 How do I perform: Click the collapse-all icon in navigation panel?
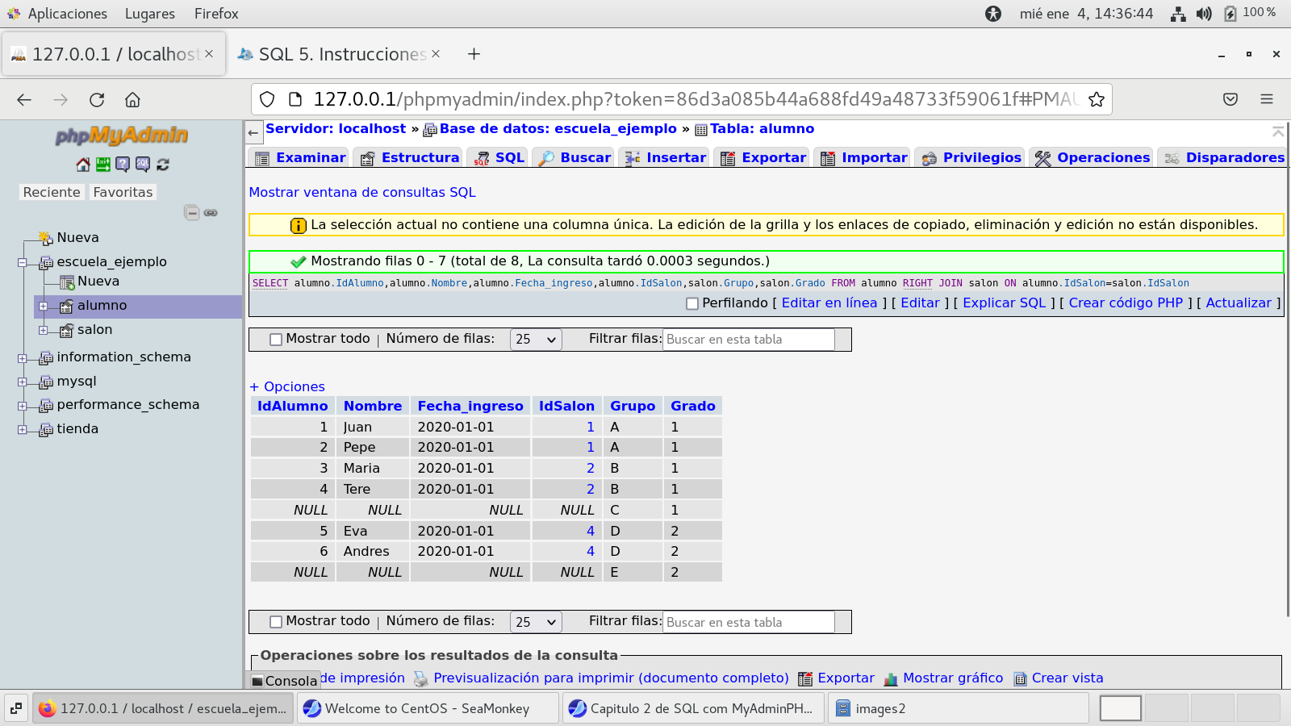191,213
